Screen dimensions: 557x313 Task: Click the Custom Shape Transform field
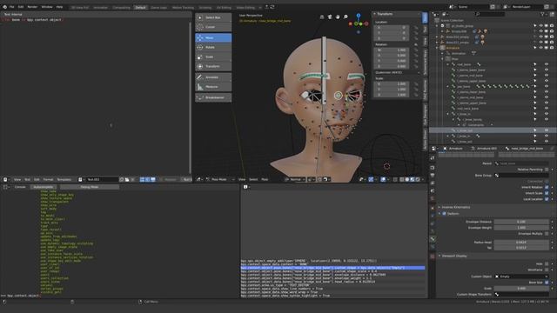(521, 294)
